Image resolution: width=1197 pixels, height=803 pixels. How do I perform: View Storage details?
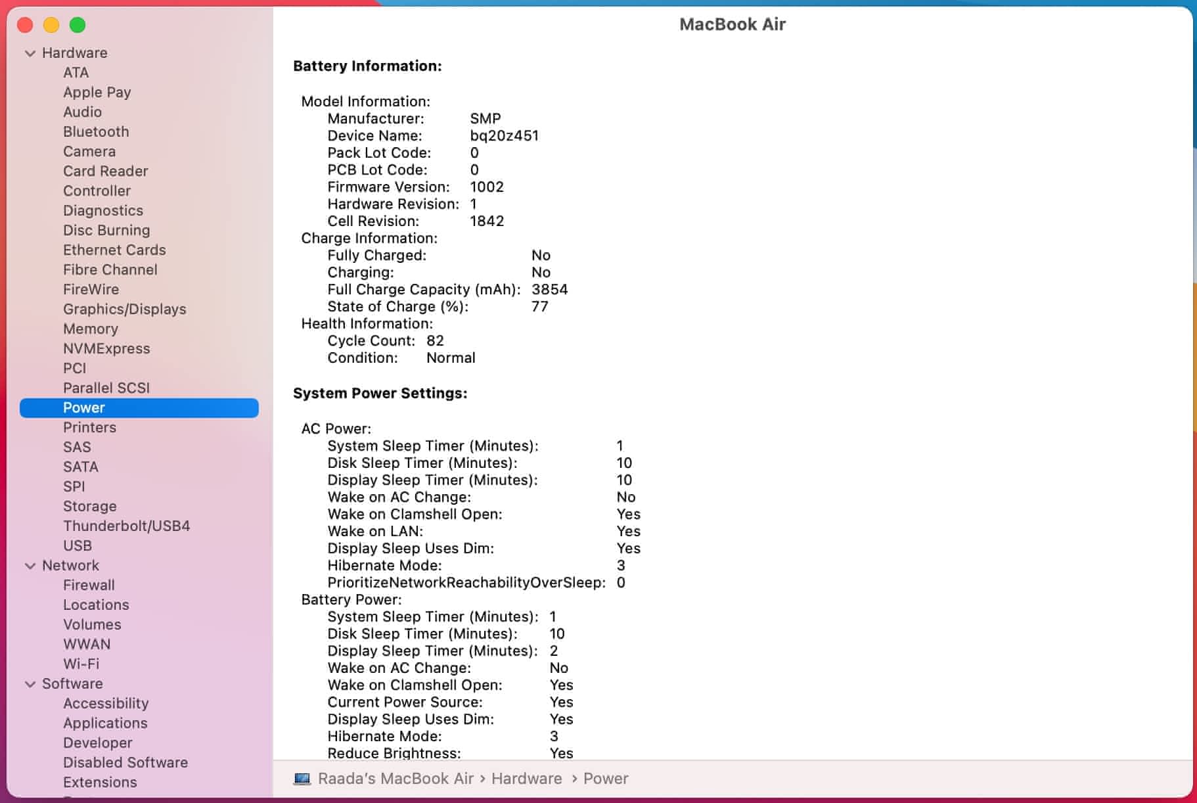pyautogui.click(x=90, y=506)
